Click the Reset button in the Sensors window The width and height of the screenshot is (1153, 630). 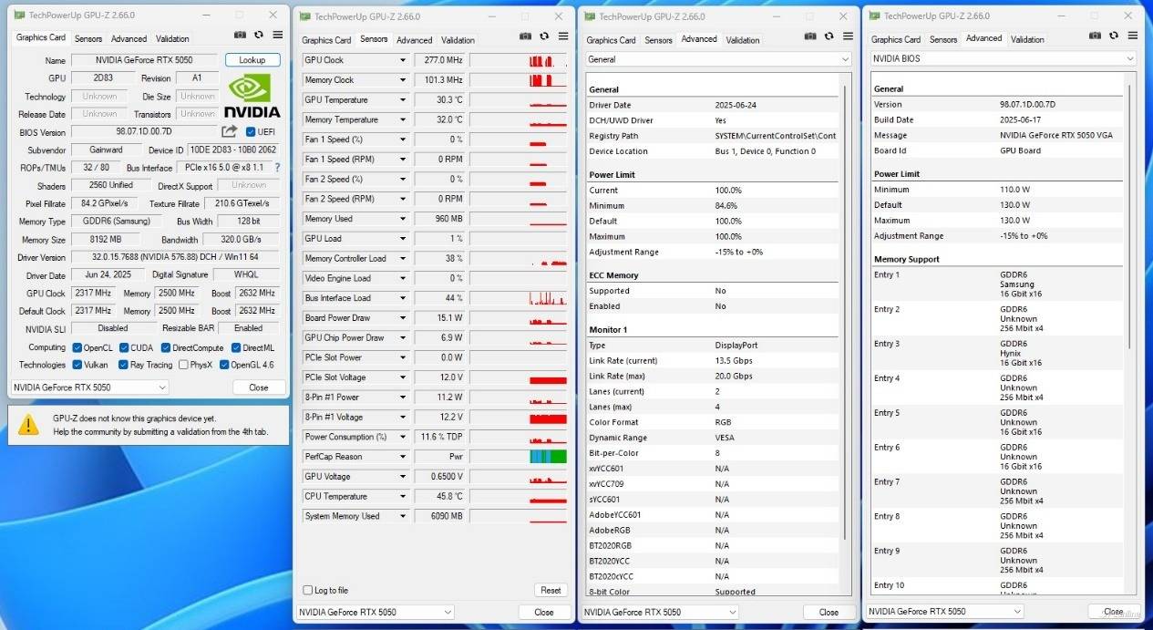point(551,590)
